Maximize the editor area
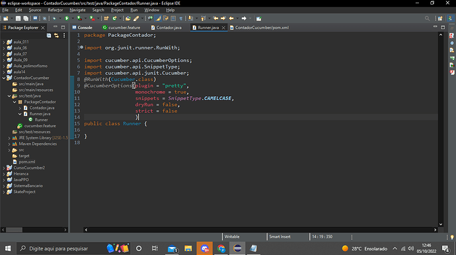This screenshot has width=456, height=255. click(443, 27)
